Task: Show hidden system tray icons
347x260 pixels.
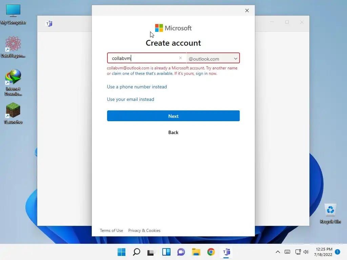Action: point(278,252)
